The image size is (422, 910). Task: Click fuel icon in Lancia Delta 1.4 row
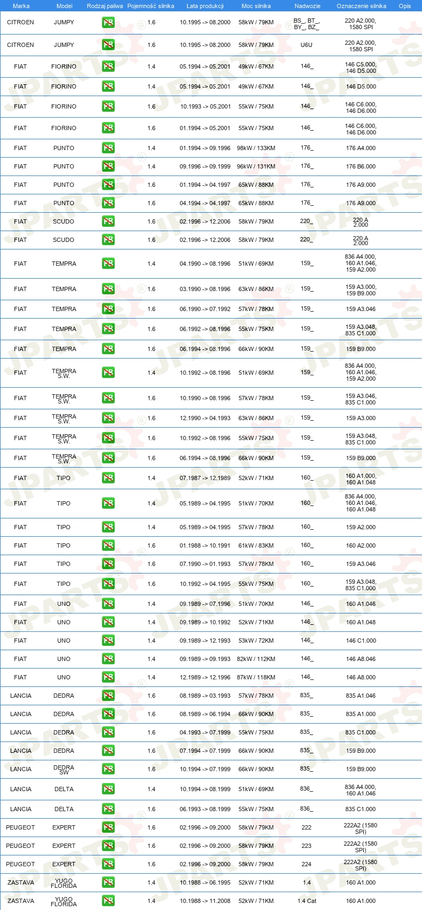coord(108,789)
